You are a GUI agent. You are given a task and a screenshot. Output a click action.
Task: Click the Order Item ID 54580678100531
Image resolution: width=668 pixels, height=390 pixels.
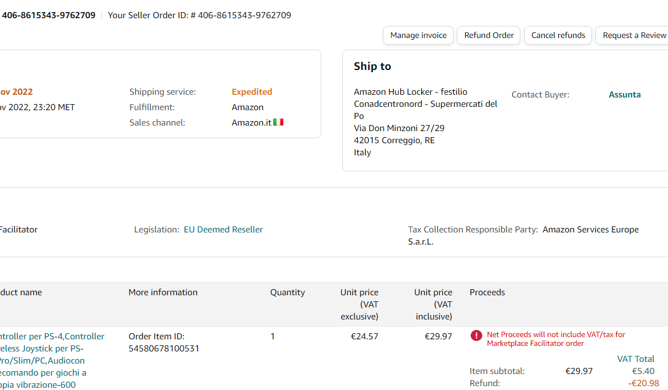click(164, 349)
